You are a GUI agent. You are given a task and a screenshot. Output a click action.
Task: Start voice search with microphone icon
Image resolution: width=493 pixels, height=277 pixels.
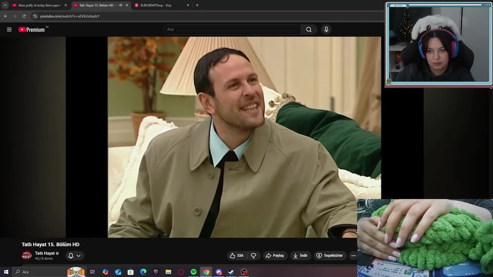click(326, 30)
